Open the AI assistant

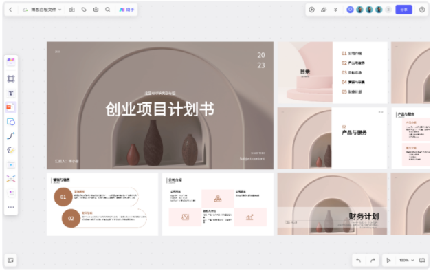pos(126,10)
